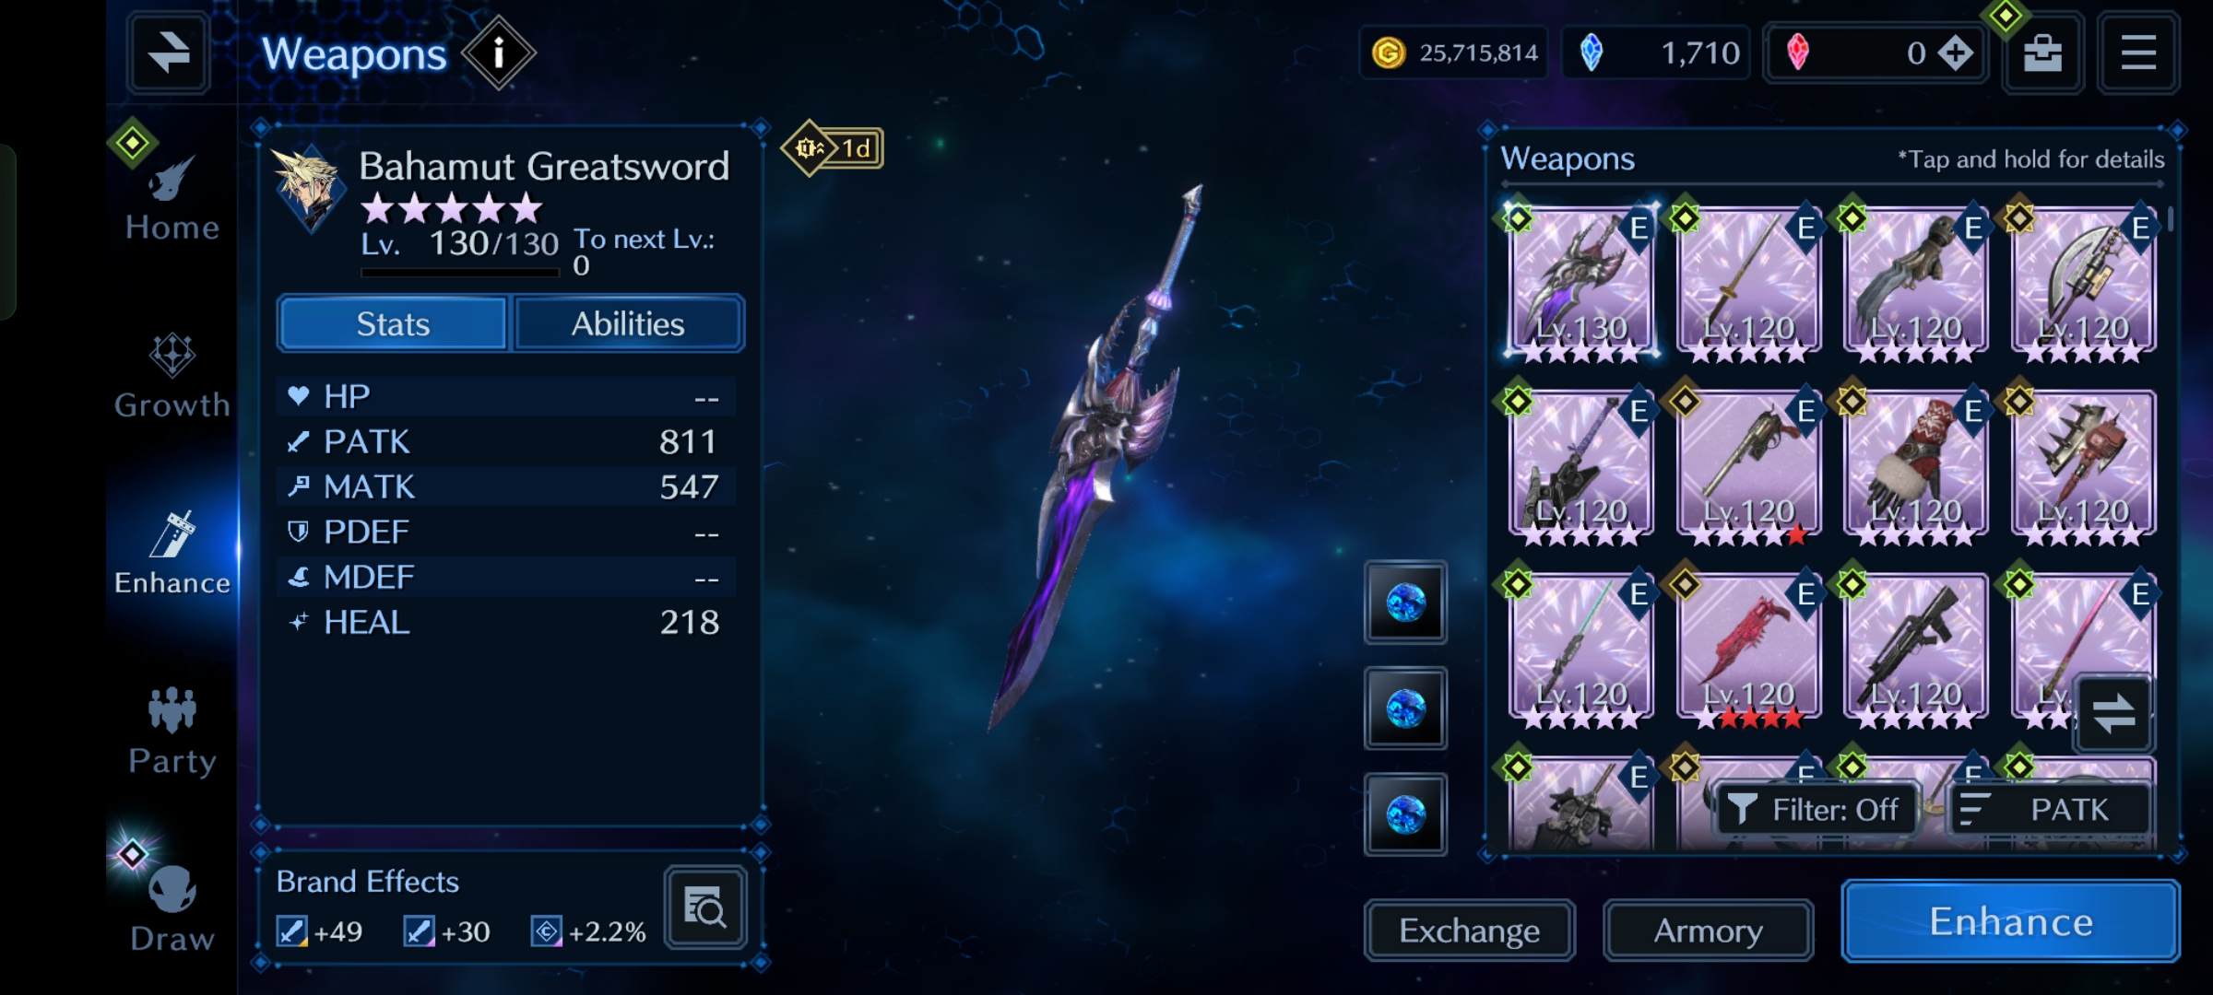Select the red Lv.120 gunblade weapon thumbnail
2213x995 pixels.
click(1748, 649)
